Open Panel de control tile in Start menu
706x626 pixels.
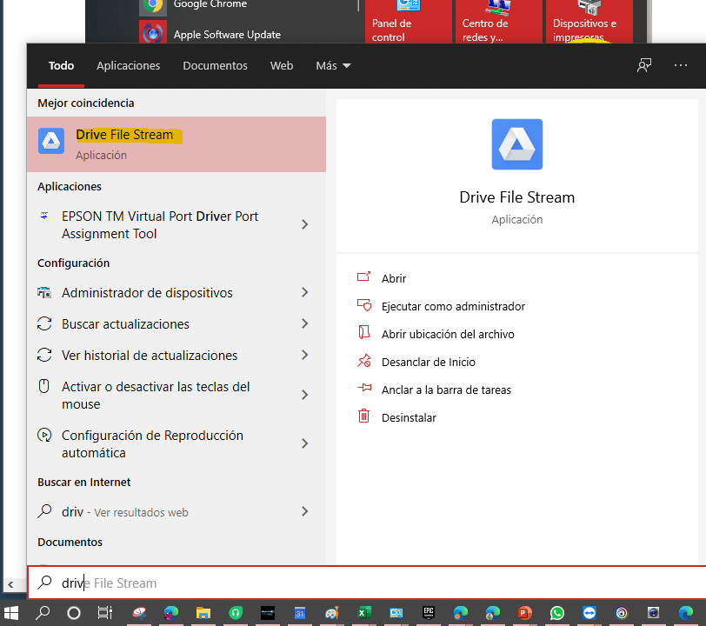pos(408,22)
